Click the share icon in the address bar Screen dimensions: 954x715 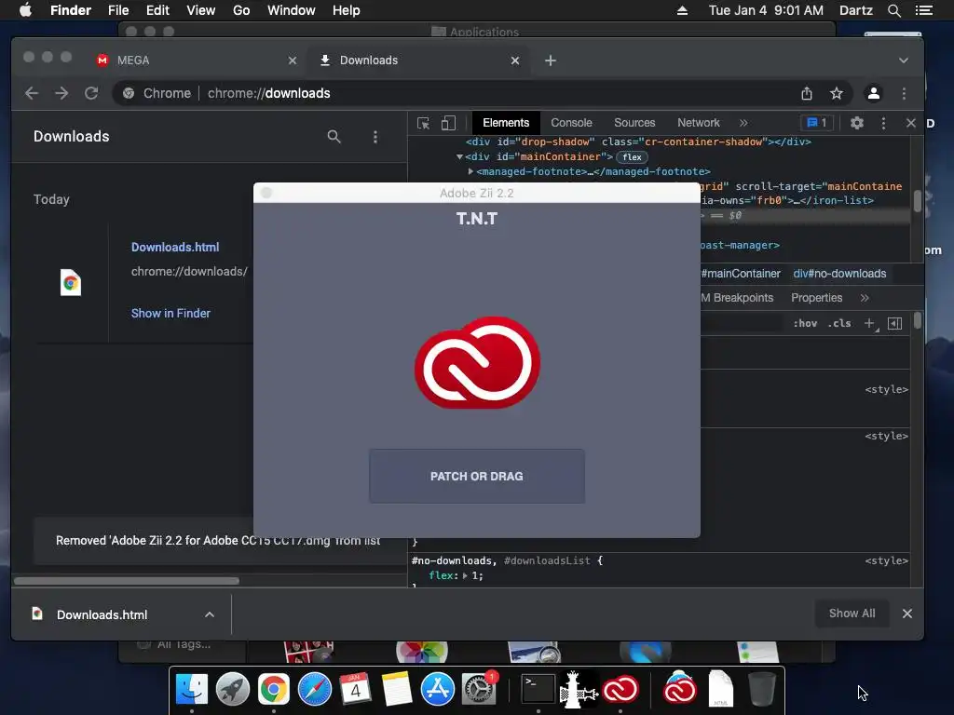(807, 93)
